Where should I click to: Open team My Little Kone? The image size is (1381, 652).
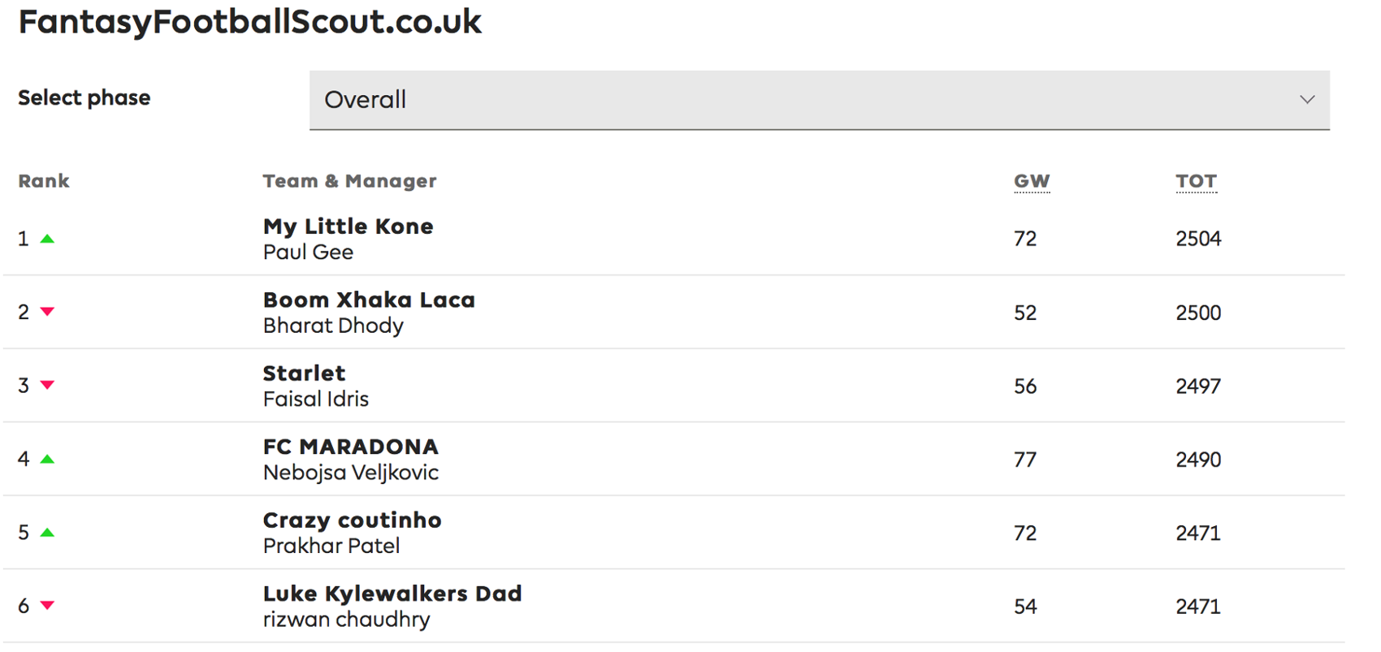click(x=348, y=227)
